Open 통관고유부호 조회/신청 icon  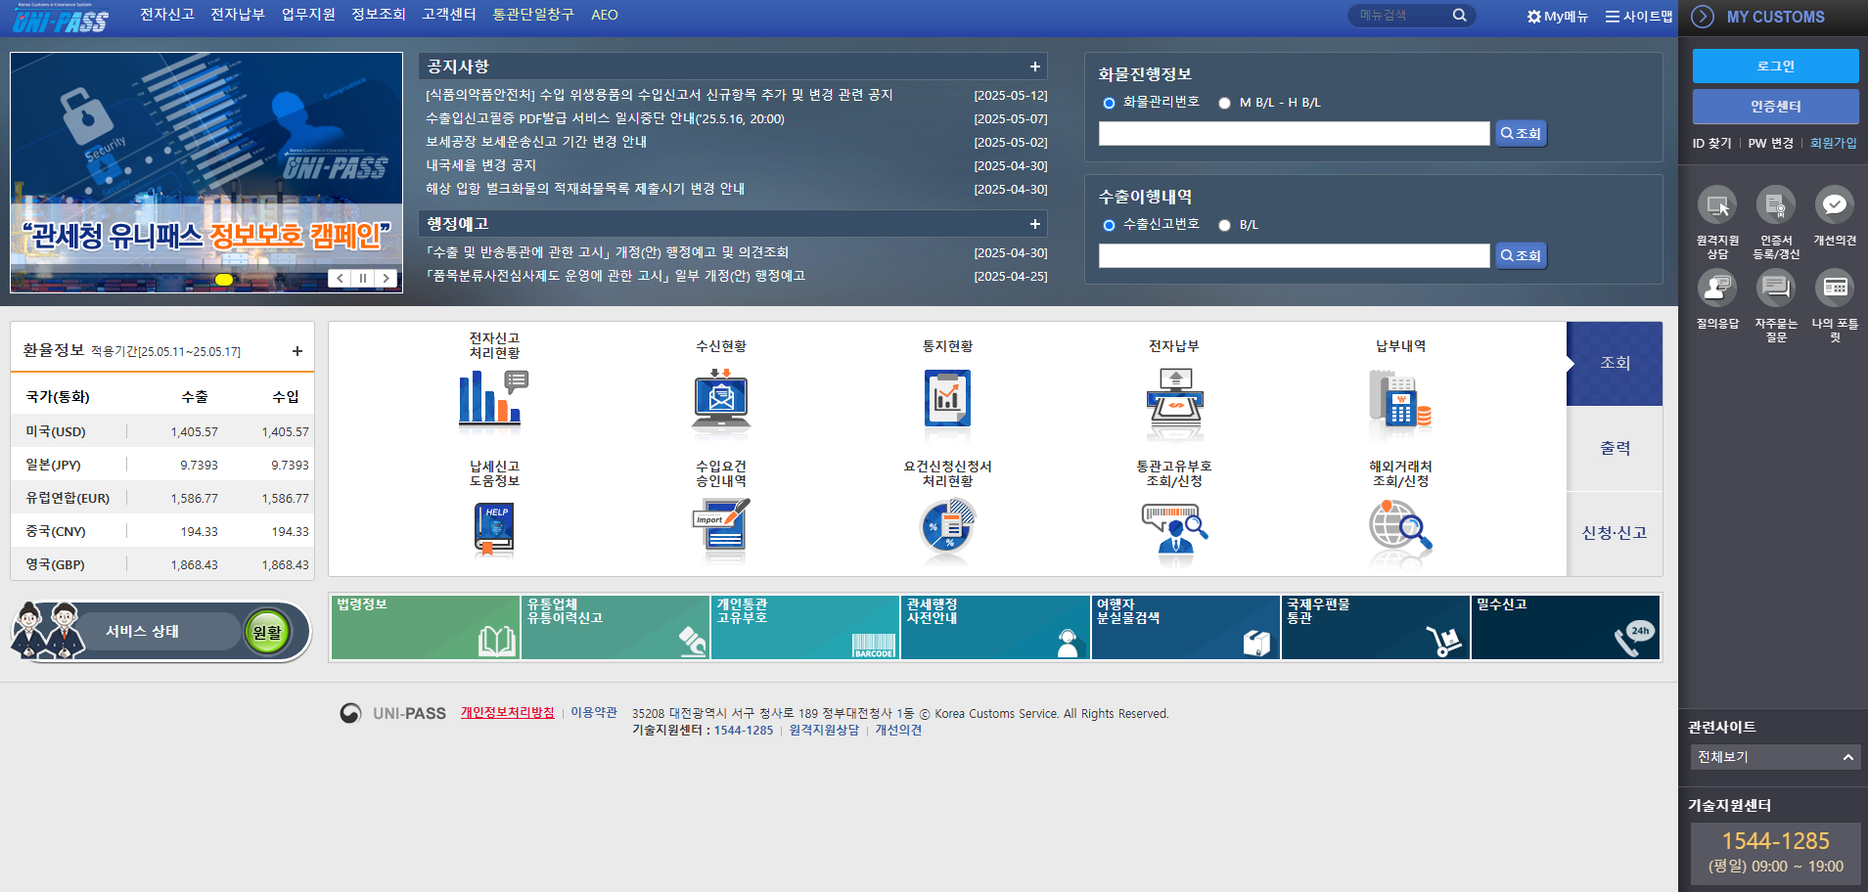coord(1174,528)
